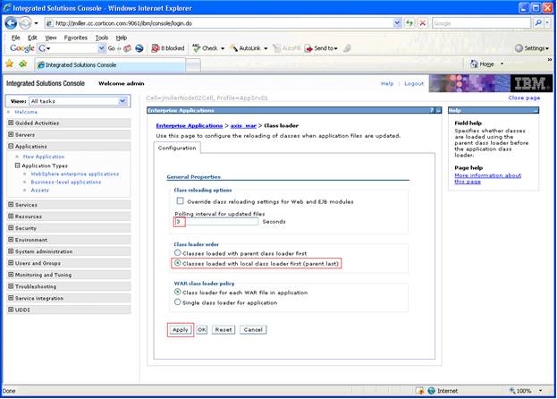This screenshot has width=557, height=399.
Task: Select Class loader for each WAR file
Action: click(x=178, y=292)
